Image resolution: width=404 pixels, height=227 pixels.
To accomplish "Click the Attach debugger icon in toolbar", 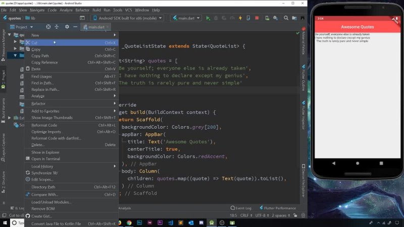I will [248, 18].
